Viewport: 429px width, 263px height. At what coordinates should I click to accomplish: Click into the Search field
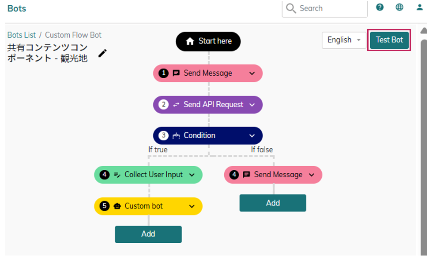coord(331,8)
